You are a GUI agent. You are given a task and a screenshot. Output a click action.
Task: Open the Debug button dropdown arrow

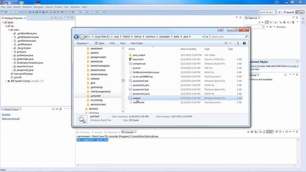[x=33, y=12]
